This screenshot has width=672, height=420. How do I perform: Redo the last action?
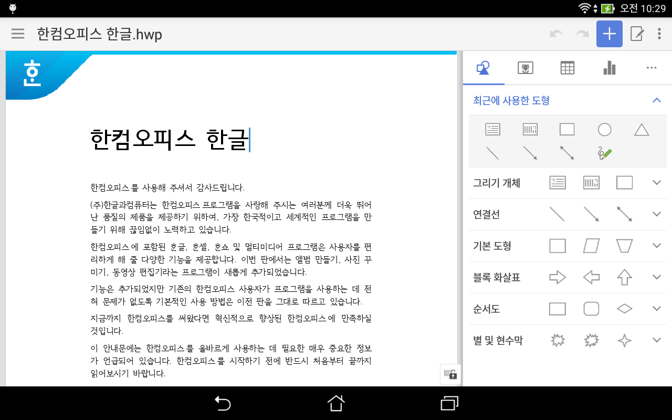point(582,34)
